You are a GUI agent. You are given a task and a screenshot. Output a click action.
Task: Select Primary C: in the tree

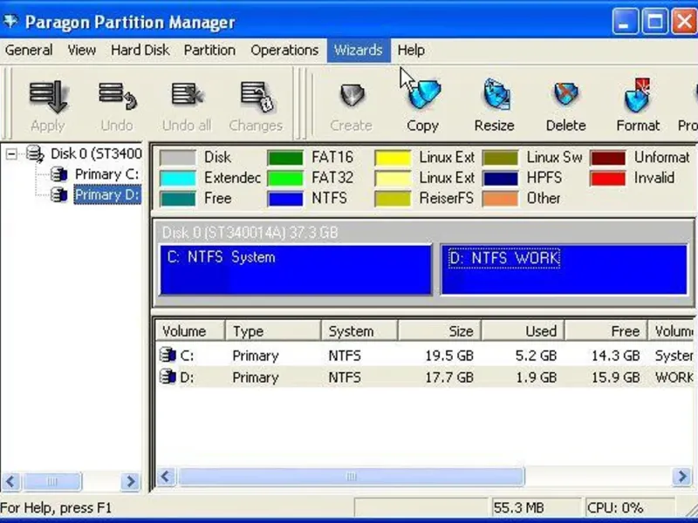point(106,174)
